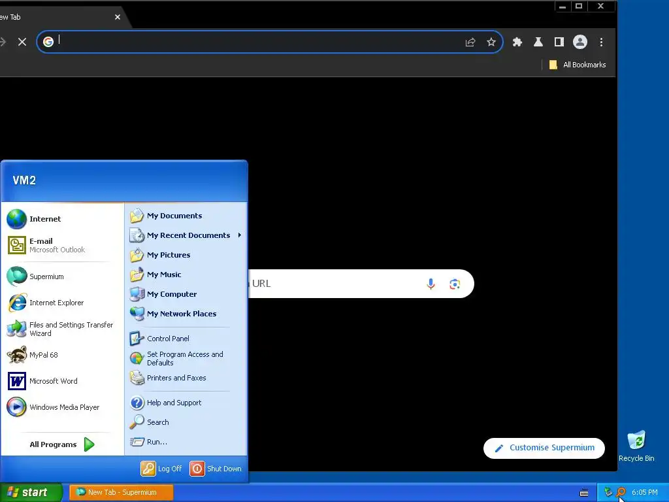Open My Computer
The image size is (669, 502).
click(186, 294)
